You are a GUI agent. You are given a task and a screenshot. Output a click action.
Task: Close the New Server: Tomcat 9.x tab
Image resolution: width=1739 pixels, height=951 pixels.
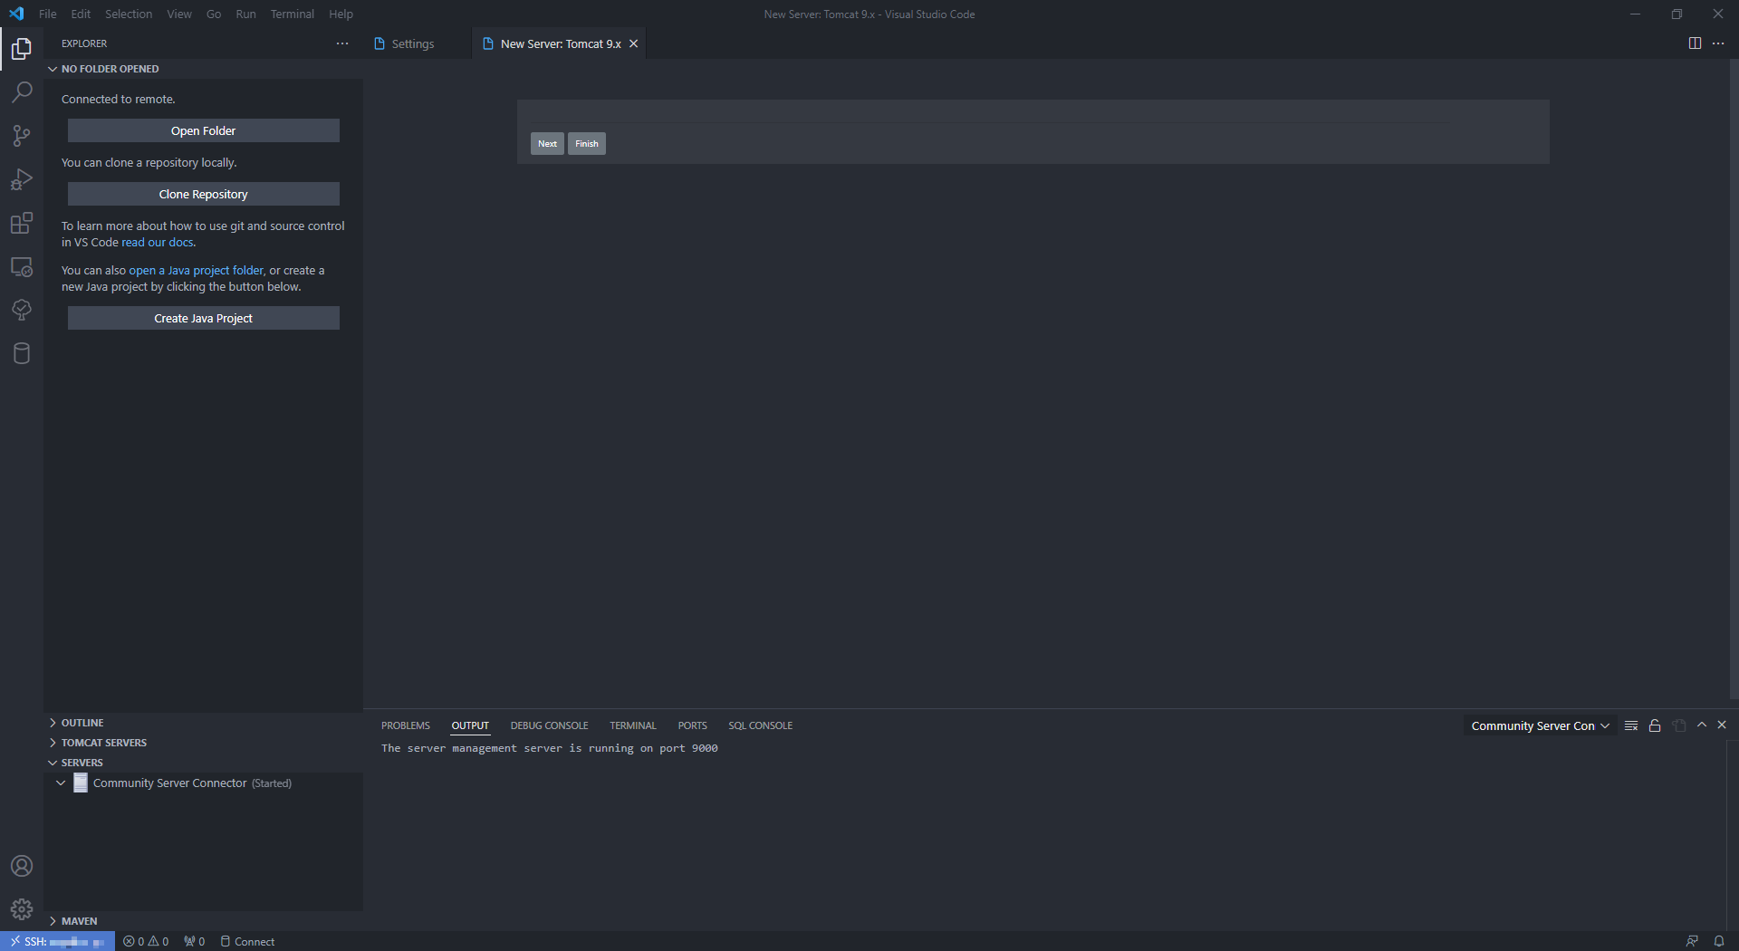(x=634, y=43)
